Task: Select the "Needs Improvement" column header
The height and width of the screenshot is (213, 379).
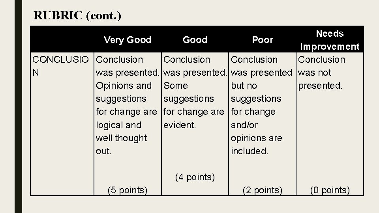Action: 330,40
